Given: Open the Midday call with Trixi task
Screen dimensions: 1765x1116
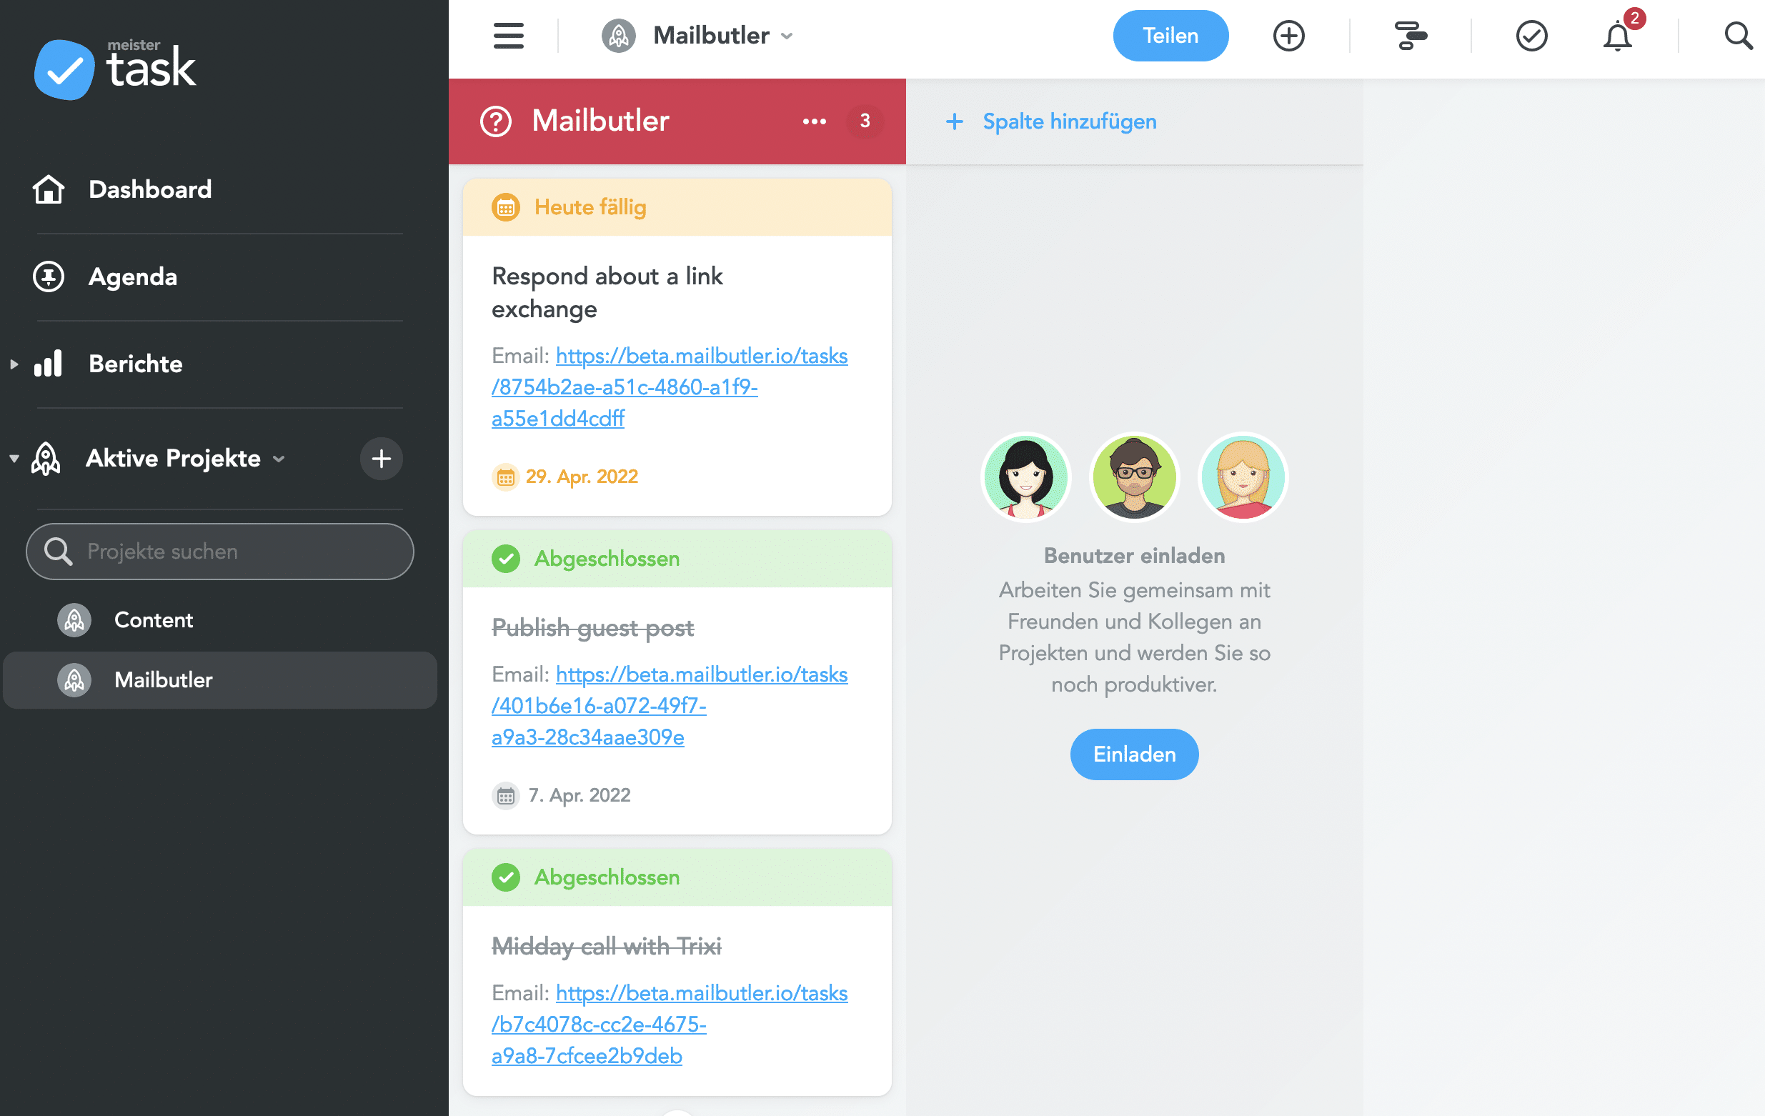Looking at the screenshot, I should click(x=606, y=946).
